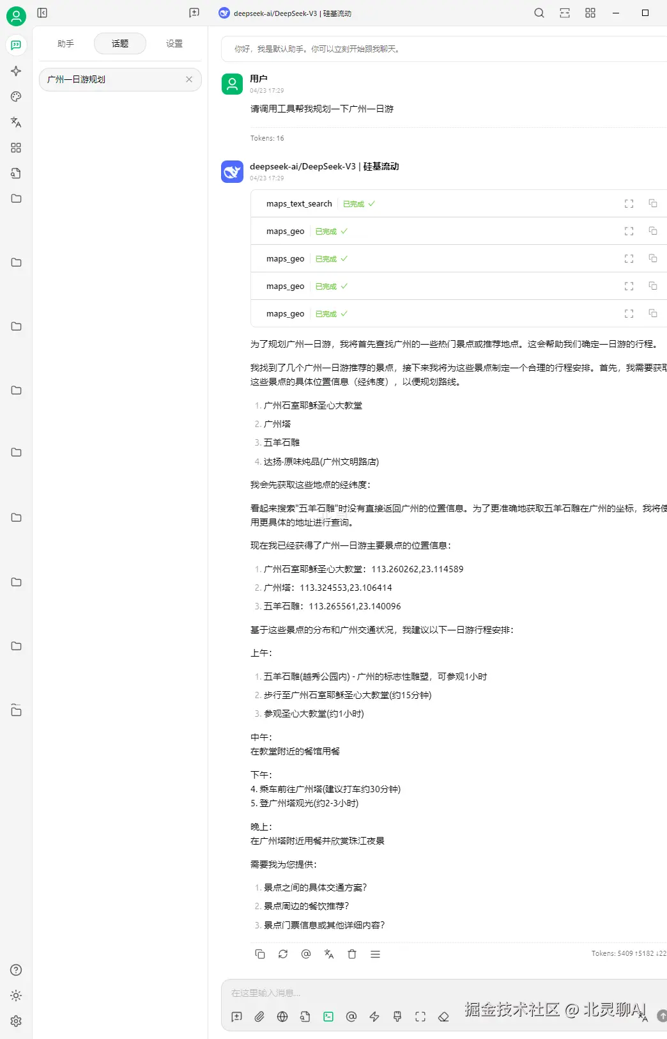Screen dimensions: 667x1039
Task: Start a new topic from input toolbar
Action: (x=236, y=1017)
